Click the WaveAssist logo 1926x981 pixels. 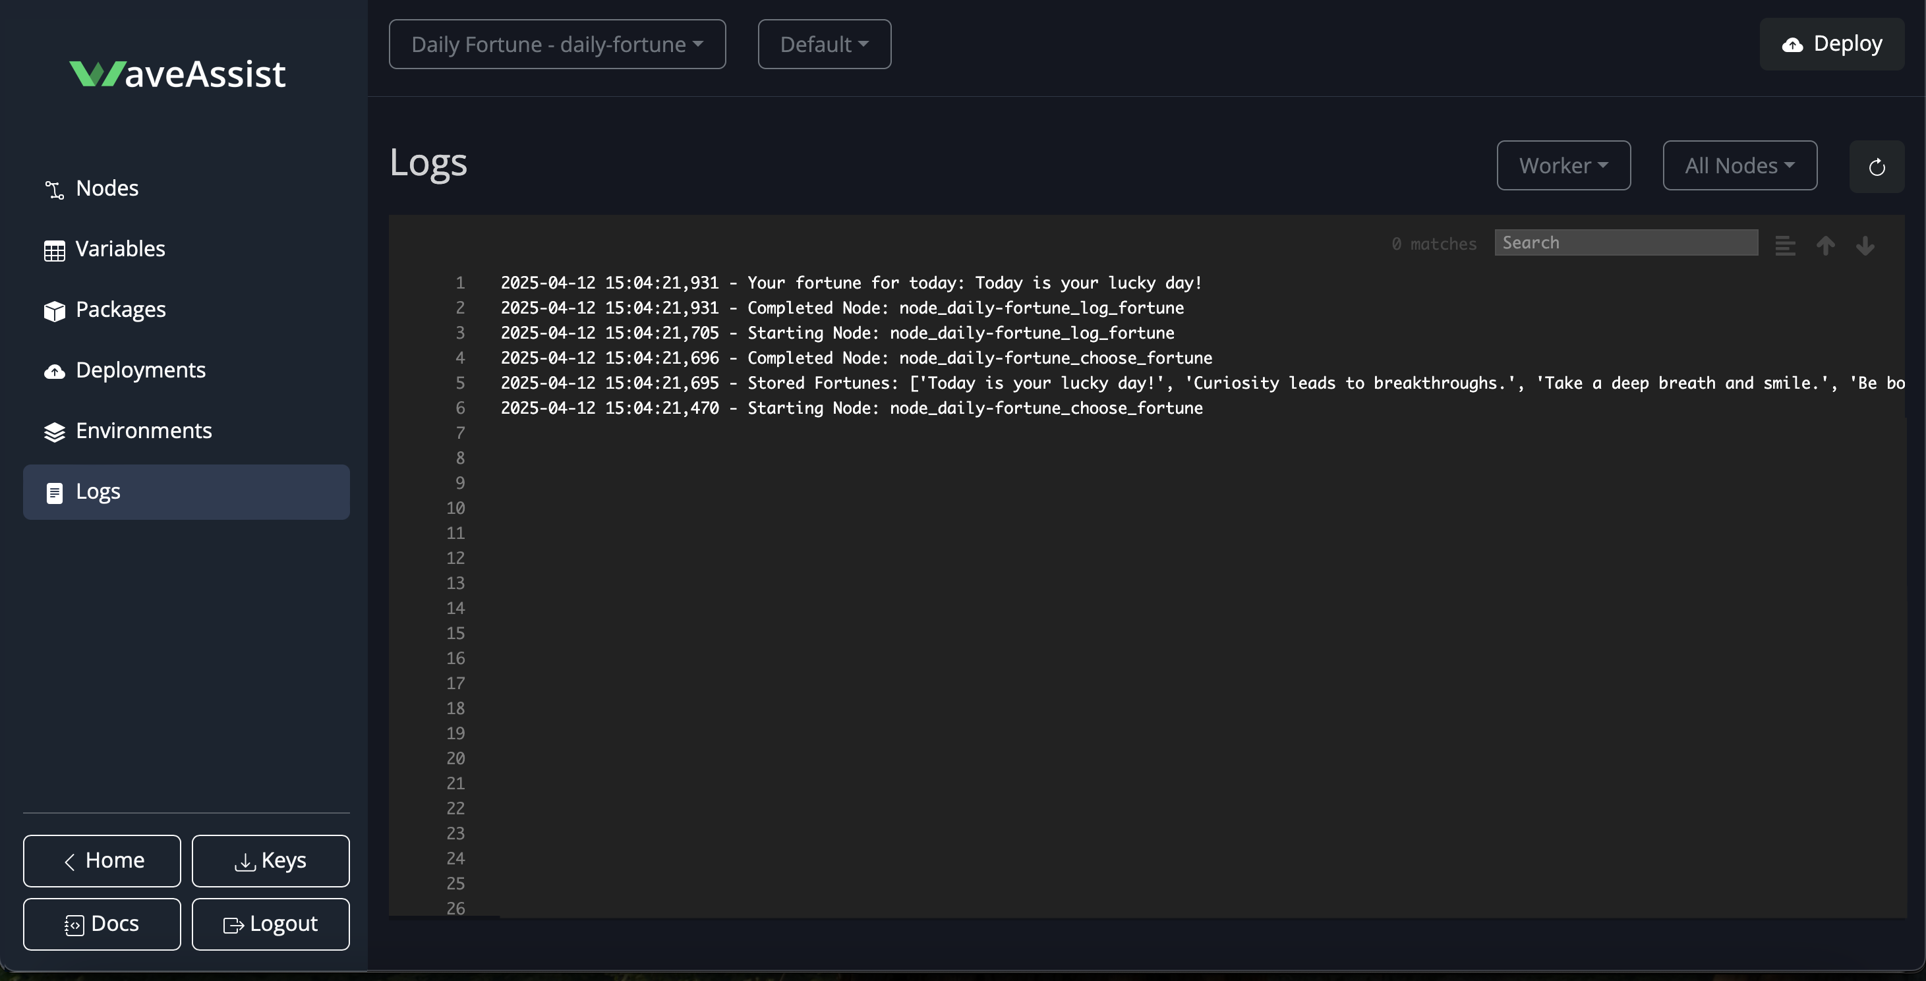pos(177,74)
